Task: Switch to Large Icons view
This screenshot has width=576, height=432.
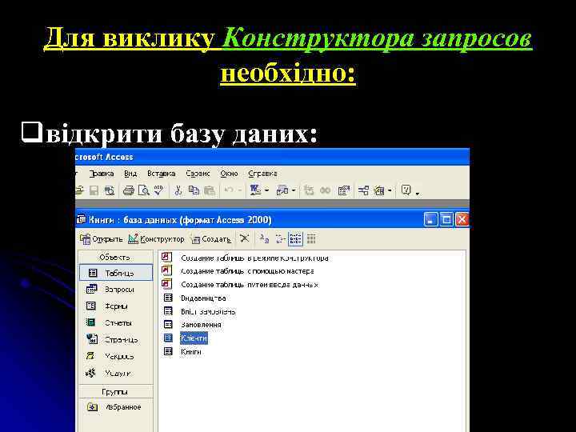Action: pos(263,239)
